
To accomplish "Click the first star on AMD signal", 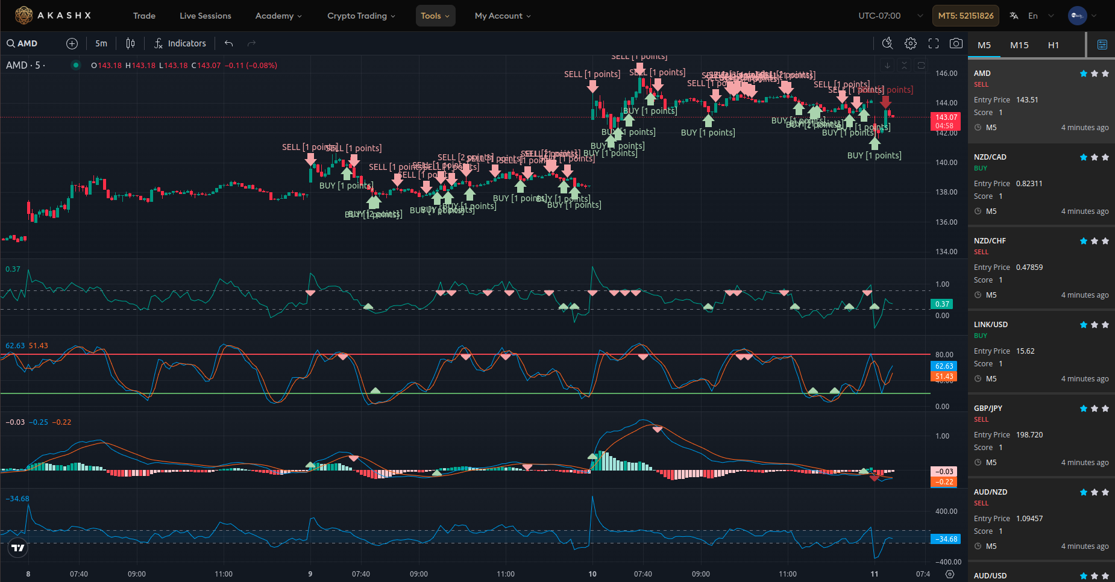I will pyautogui.click(x=1084, y=74).
